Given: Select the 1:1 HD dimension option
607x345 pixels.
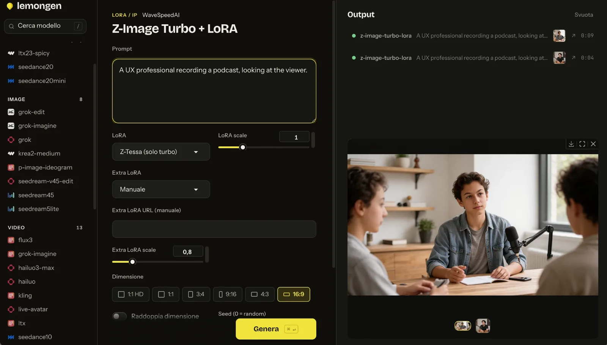Looking at the screenshot, I should pyautogui.click(x=131, y=294).
